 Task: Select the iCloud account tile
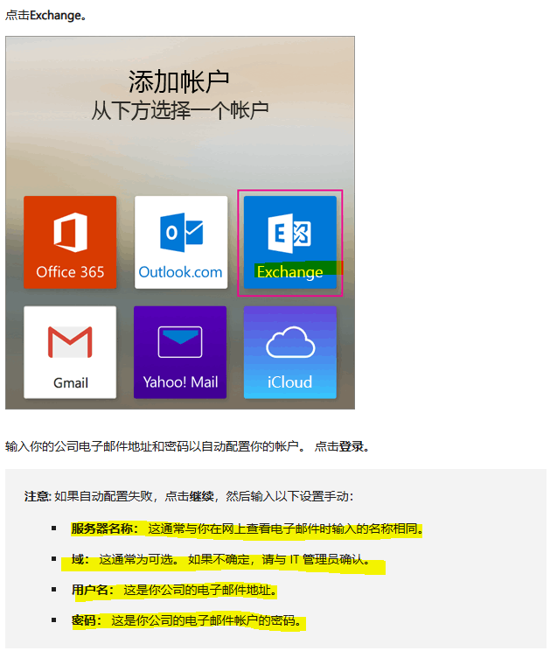(x=290, y=353)
